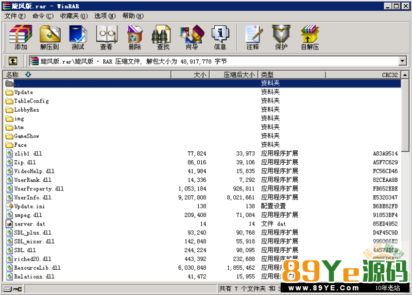Select the Update folder icon

(x=9, y=92)
